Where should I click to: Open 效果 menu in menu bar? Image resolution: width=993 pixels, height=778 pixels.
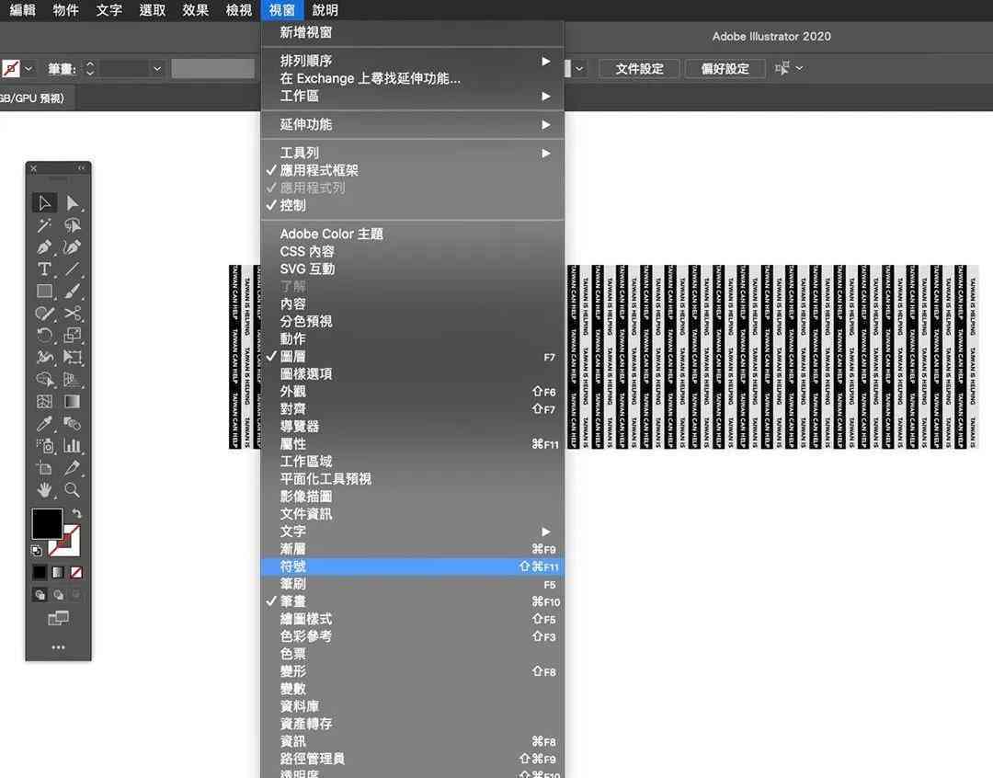pyautogui.click(x=195, y=10)
